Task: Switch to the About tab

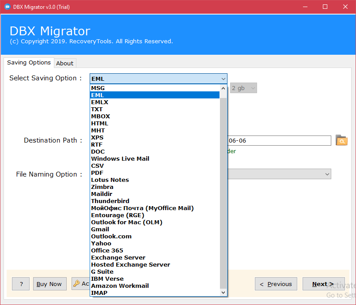Action: pos(64,63)
